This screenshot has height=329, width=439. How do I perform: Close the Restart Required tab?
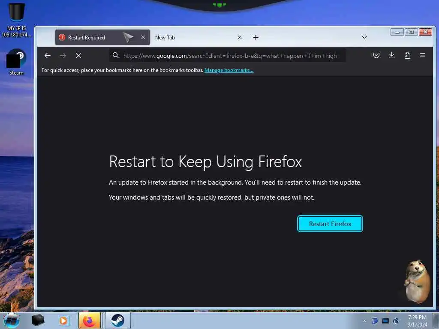[143, 37]
